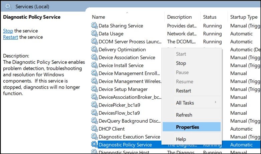Sort services by the Name column header
The image size is (261, 154).
tap(99, 17)
